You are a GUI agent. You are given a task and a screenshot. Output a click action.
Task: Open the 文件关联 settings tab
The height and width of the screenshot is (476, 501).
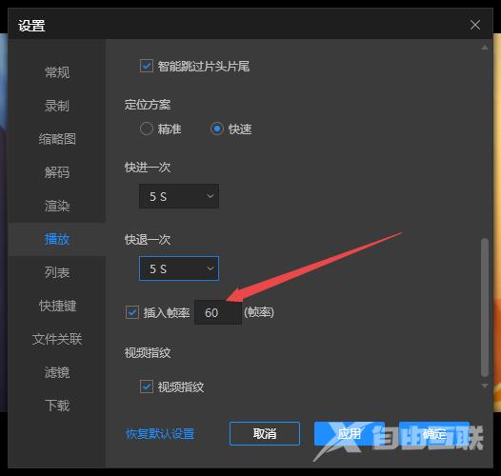coord(57,339)
